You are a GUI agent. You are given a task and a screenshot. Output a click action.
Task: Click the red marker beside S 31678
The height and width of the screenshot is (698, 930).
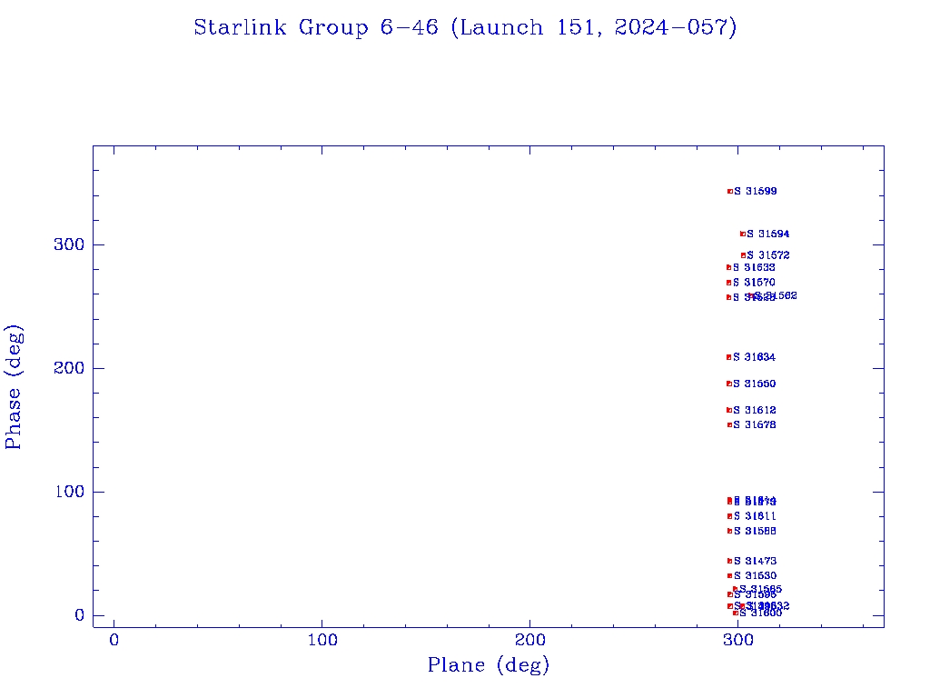729,425
